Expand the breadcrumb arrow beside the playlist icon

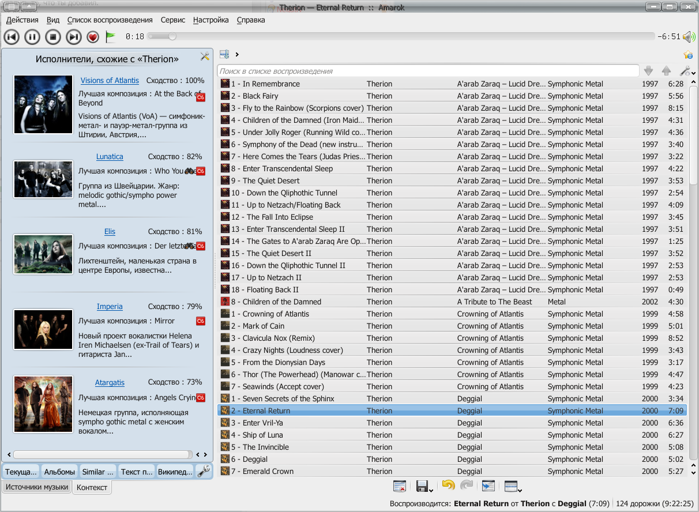[x=237, y=54]
